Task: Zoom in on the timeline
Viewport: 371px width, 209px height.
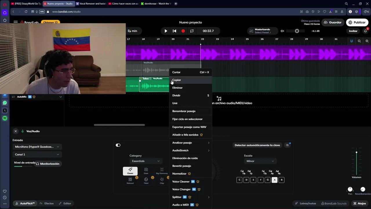Action: coord(367,41)
